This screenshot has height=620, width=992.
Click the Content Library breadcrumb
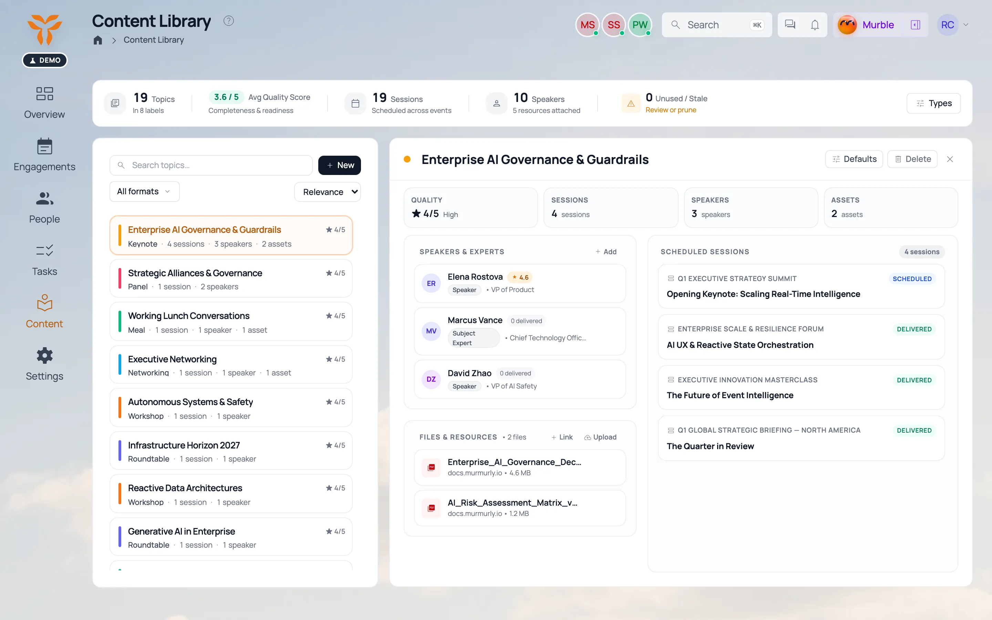(x=154, y=40)
